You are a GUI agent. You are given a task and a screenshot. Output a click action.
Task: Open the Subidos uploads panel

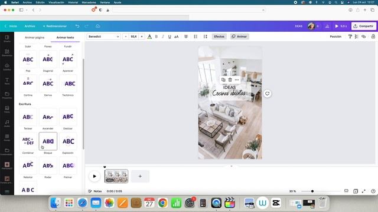(x=7, y=67)
